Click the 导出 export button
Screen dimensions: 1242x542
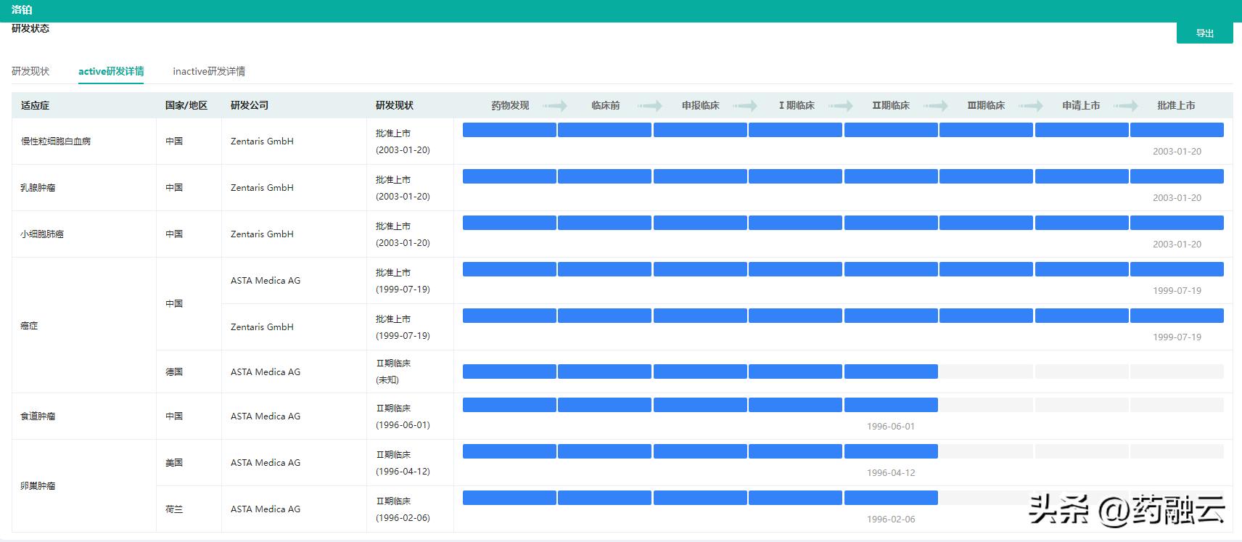point(1204,33)
